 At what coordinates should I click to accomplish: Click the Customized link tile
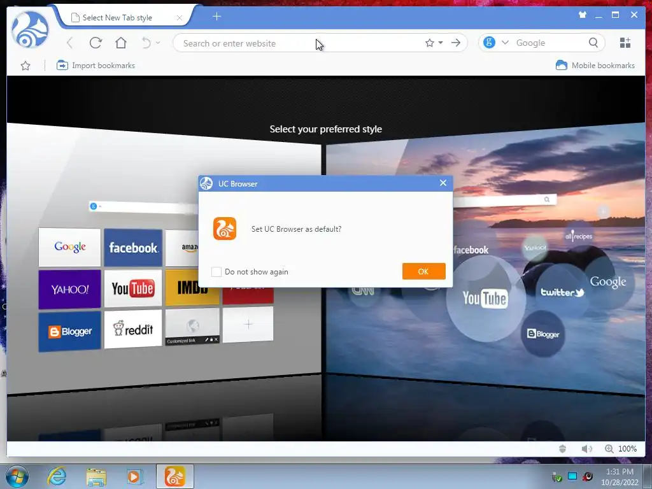(x=192, y=327)
